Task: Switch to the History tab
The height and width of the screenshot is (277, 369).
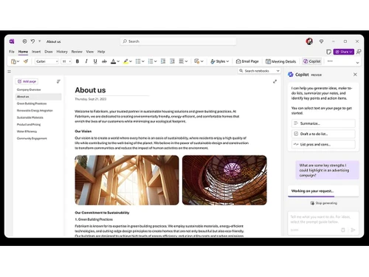Action: 62,52
